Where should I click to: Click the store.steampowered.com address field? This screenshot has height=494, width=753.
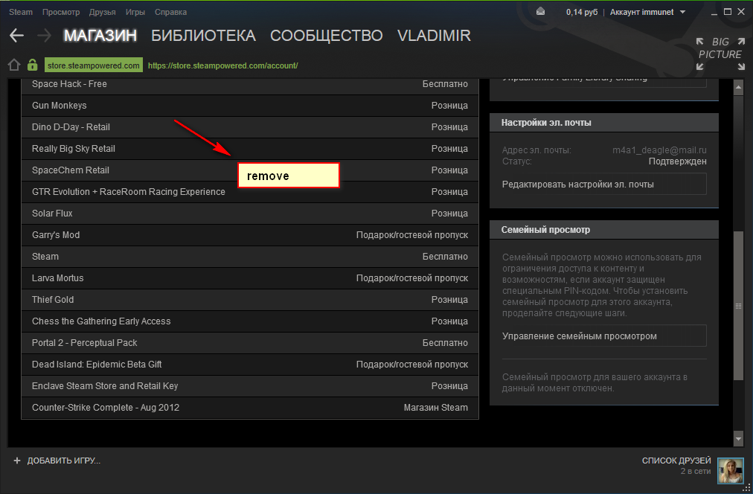click(94, 65)
